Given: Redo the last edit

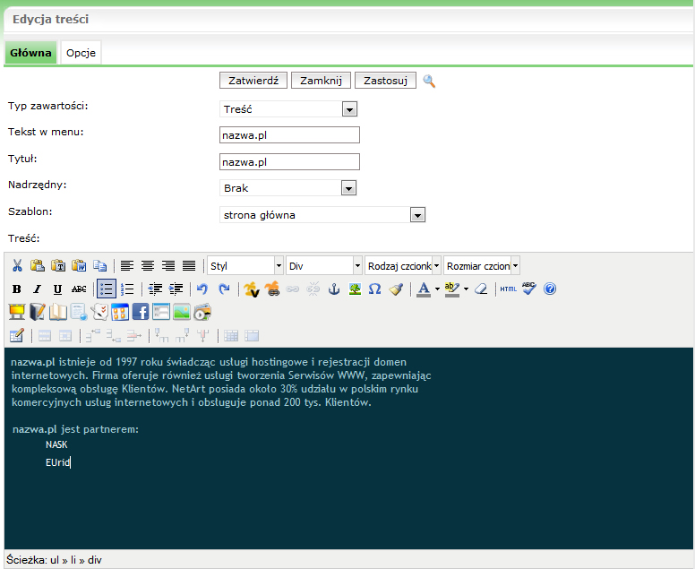Looking at the screenshot, I should click(224, 289).
